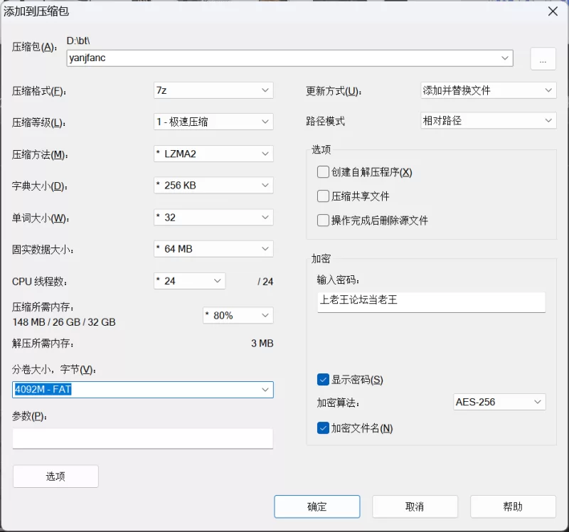The image size is (569, 532).
Task: Expand the 压缩等级 dropdown
Action: pos(213,122)
